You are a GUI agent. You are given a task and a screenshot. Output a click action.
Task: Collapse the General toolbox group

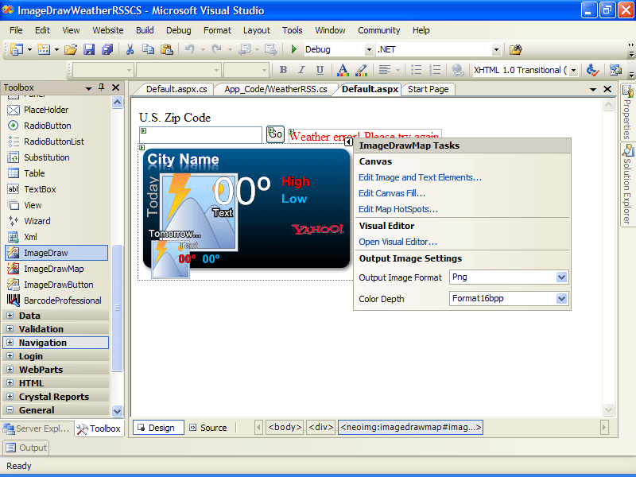point(10,409)
